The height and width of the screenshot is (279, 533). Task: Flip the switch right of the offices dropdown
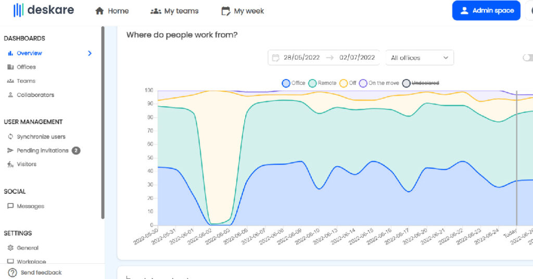tap(527, 58)
